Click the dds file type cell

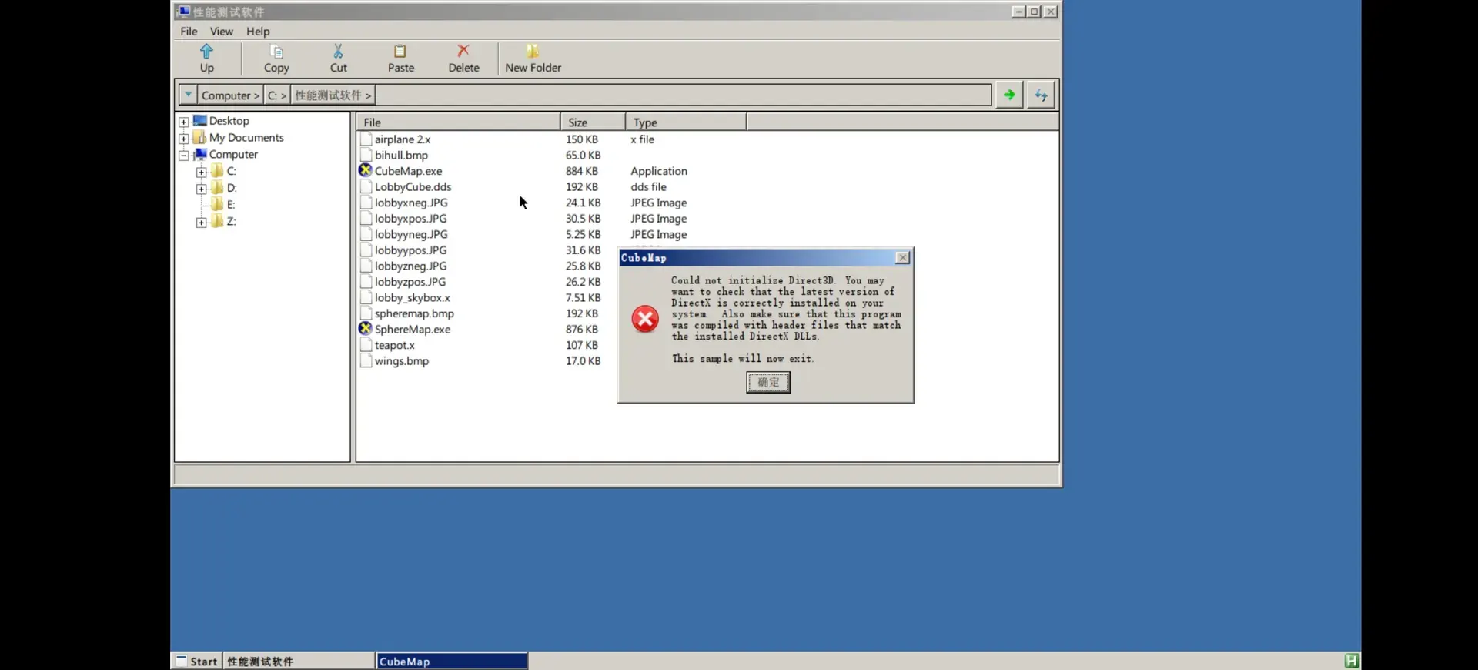648,186
